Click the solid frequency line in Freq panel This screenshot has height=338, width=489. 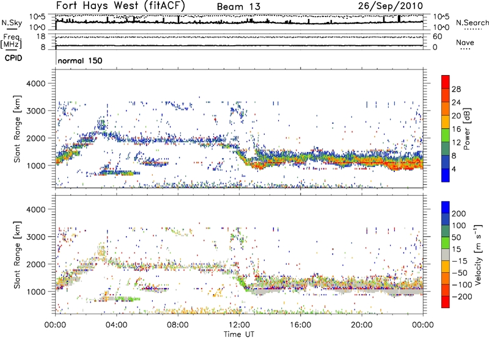[x=239, y=46]
